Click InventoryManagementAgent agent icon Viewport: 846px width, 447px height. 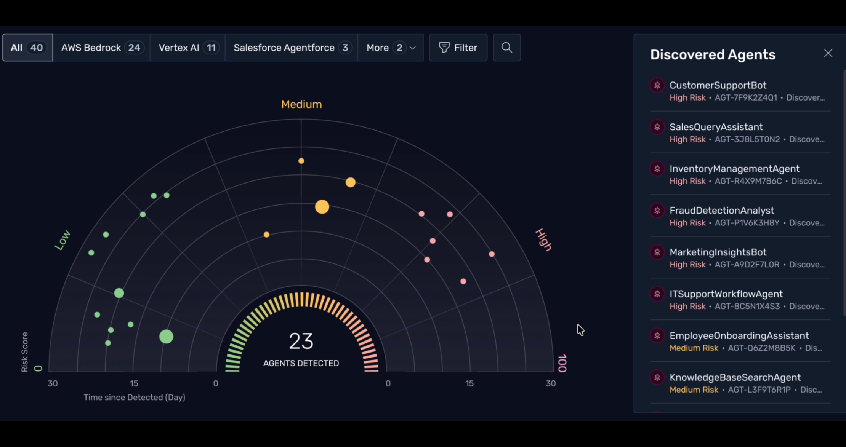click(657, 169)
